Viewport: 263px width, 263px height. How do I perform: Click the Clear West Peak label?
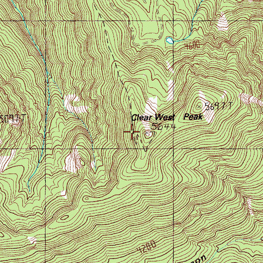click(167, 117)
